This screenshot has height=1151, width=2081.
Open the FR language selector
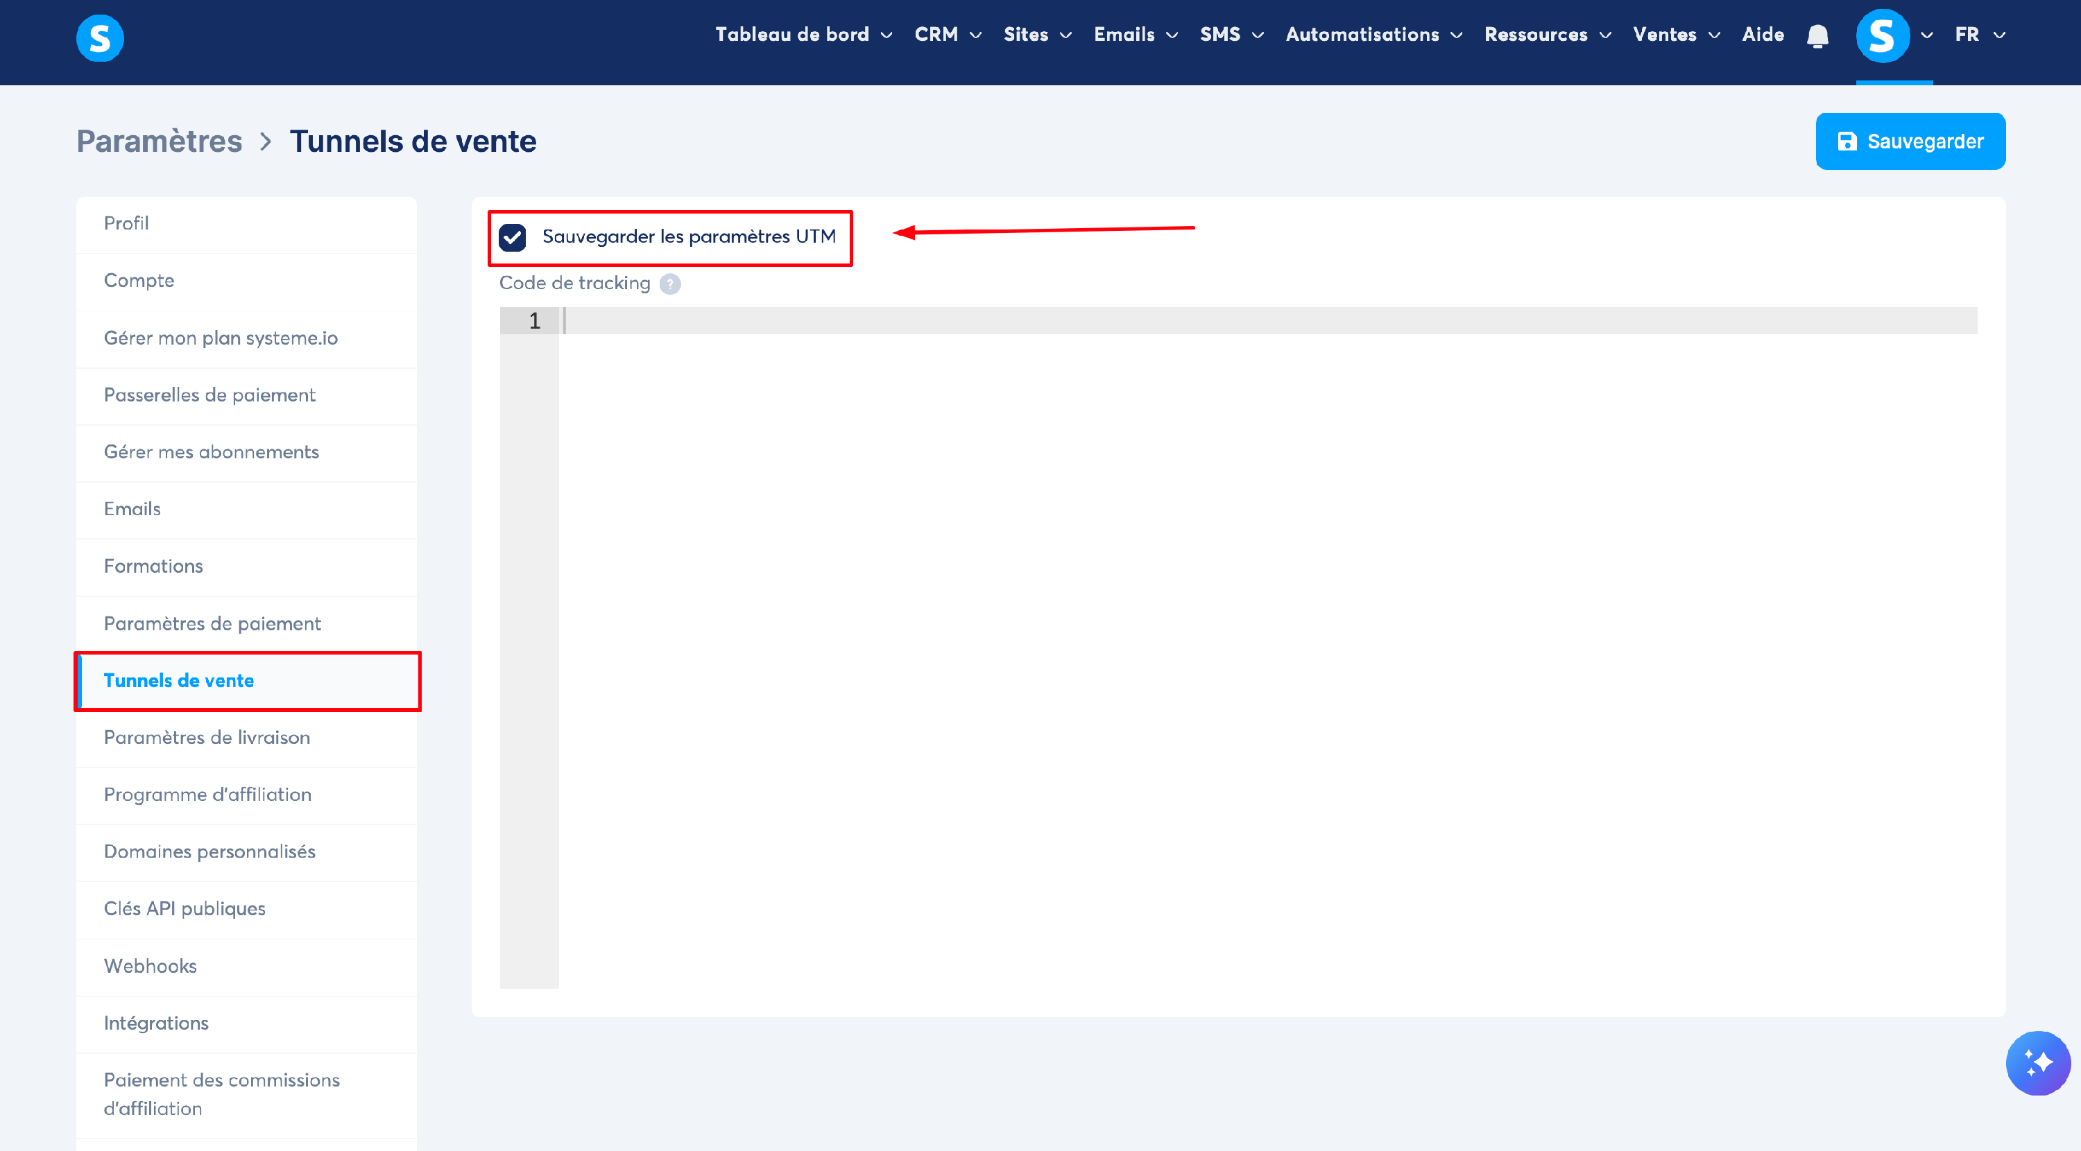click(x=1978, y=35)
